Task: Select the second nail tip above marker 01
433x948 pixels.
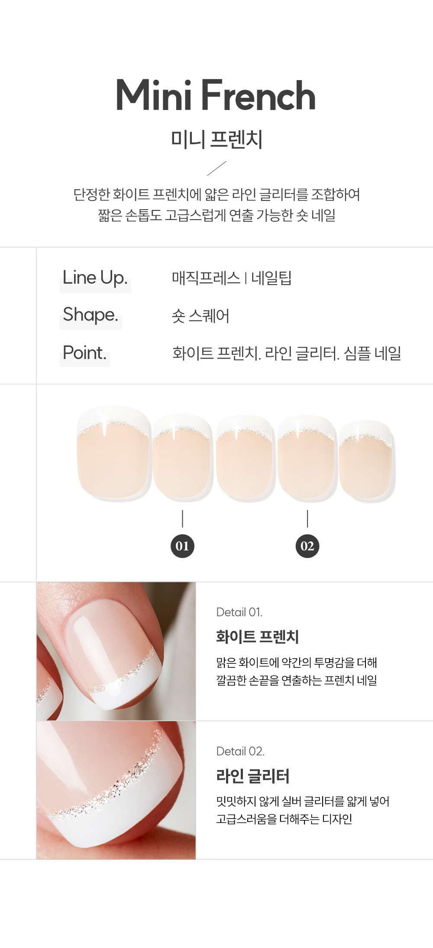Action: pyautogui.click(x=182, y=458)
